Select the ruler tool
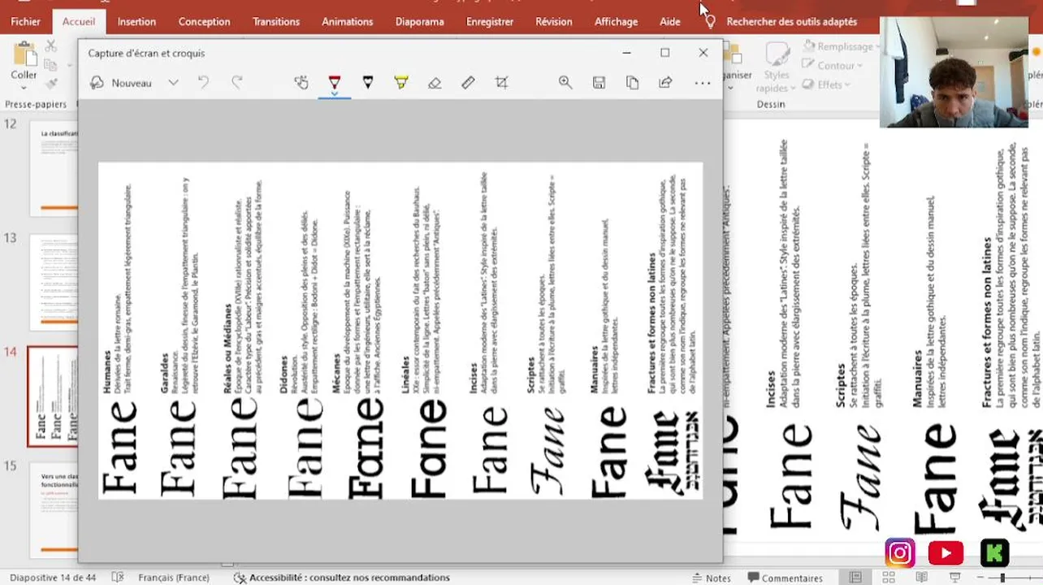 468,82
